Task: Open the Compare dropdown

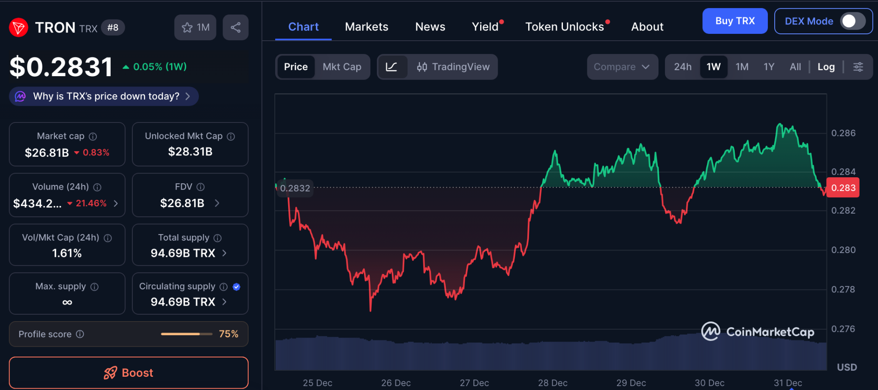Action: (622, 67)
